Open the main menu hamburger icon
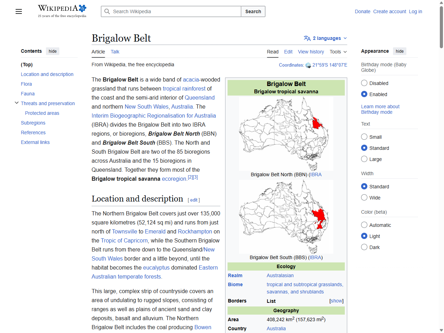Viewport: 444px width, 333px height. coord(18,11)
